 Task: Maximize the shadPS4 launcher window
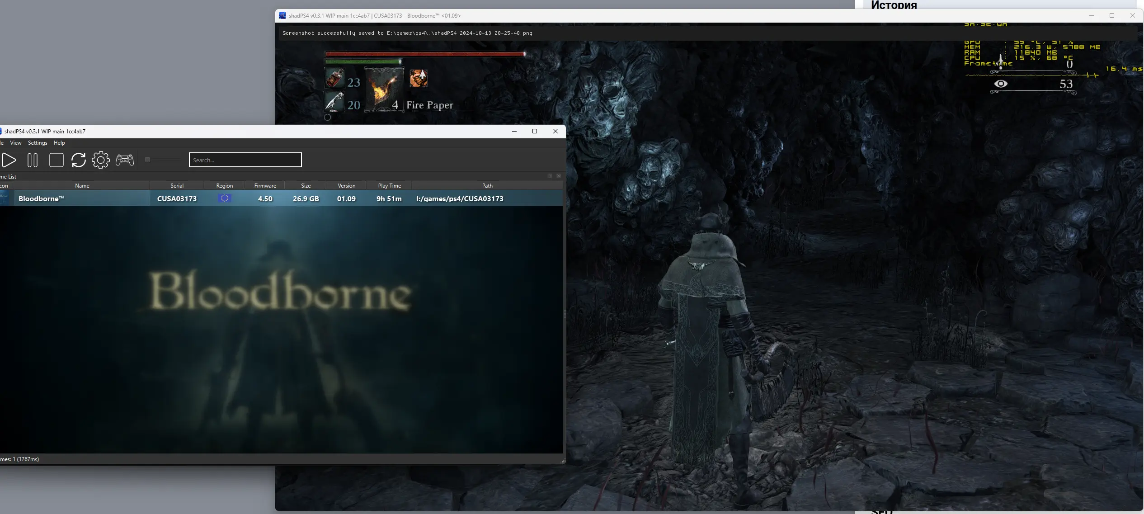pyautogui.click(x=535, y=131)
